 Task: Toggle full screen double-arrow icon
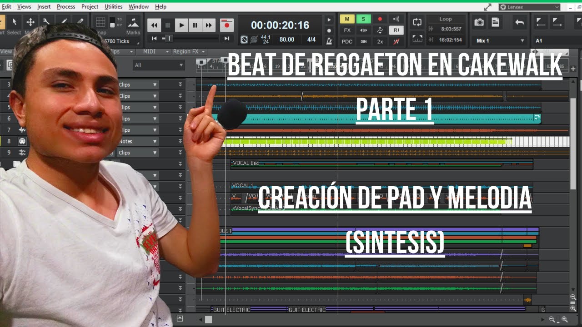(x=488, y=7)
